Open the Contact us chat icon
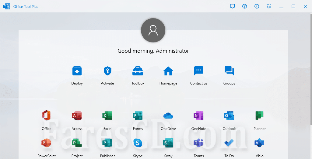This screenshot has width=312, height=159. pos(199,71)
